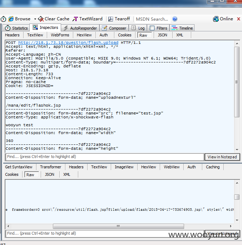Screen dimensions: 242x245
Task: Select the request JSON tab
Action: [162, 35]
